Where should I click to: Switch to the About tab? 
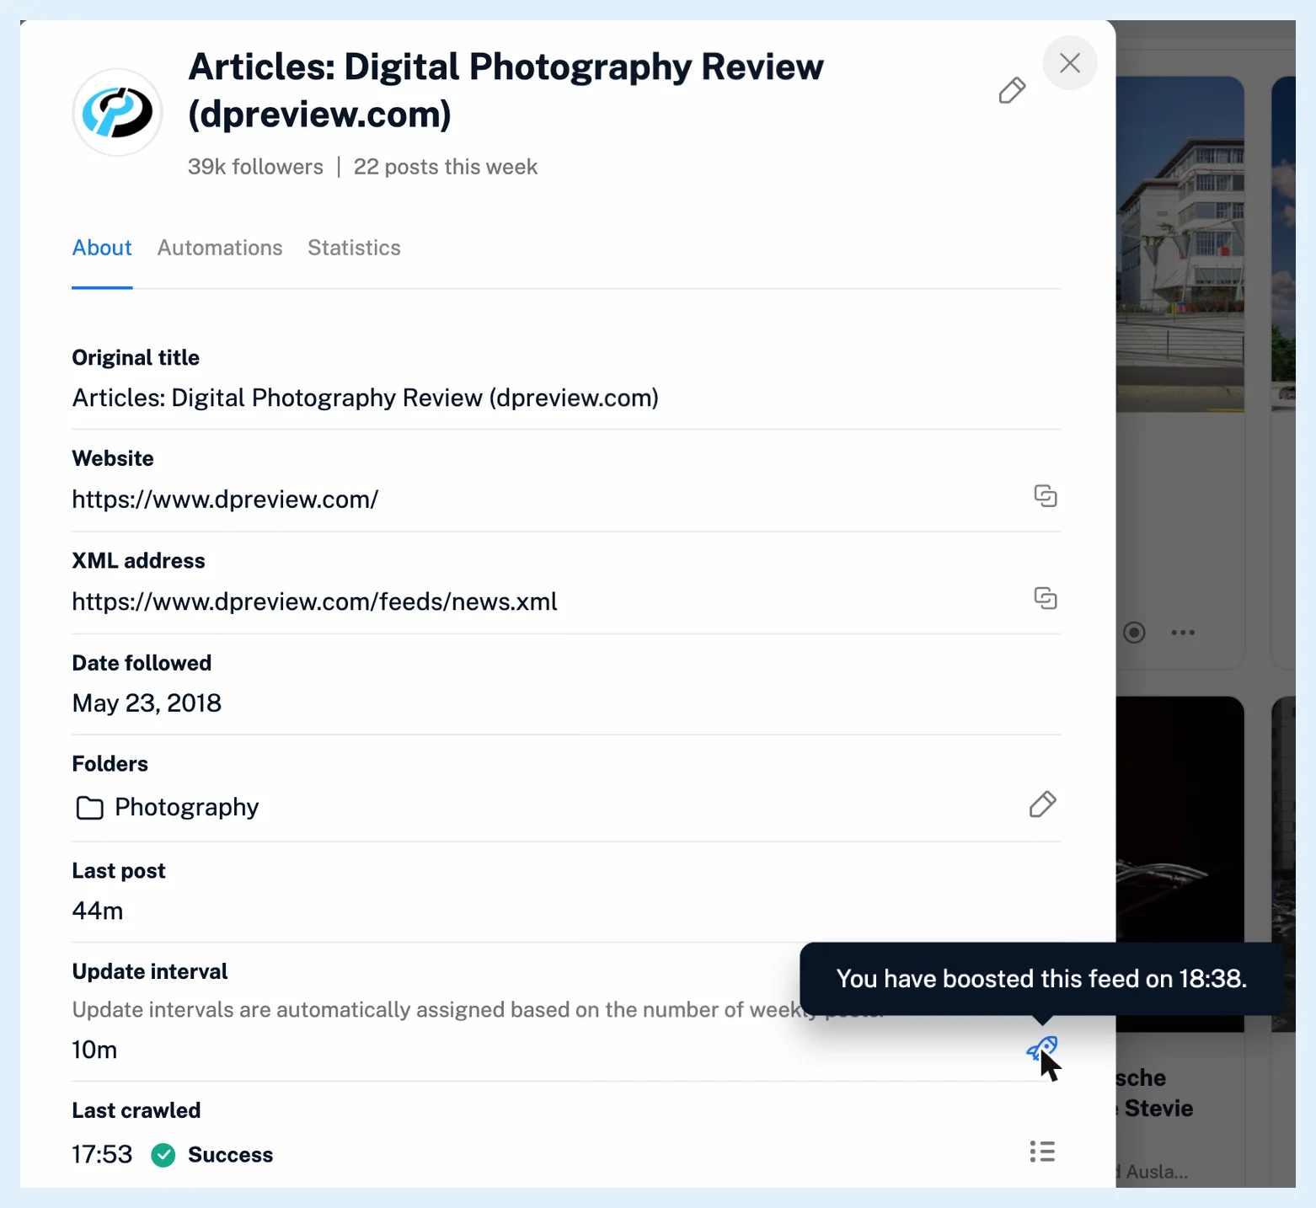tap(102, 248)
